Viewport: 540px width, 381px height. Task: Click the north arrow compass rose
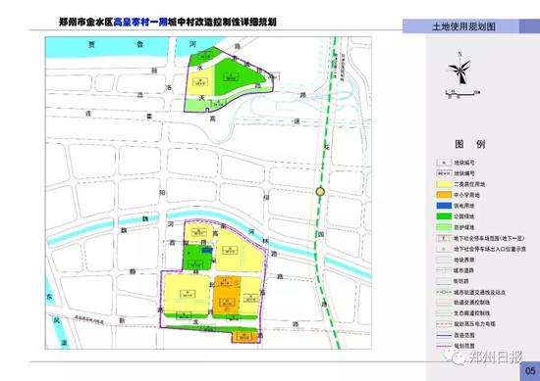459,70
